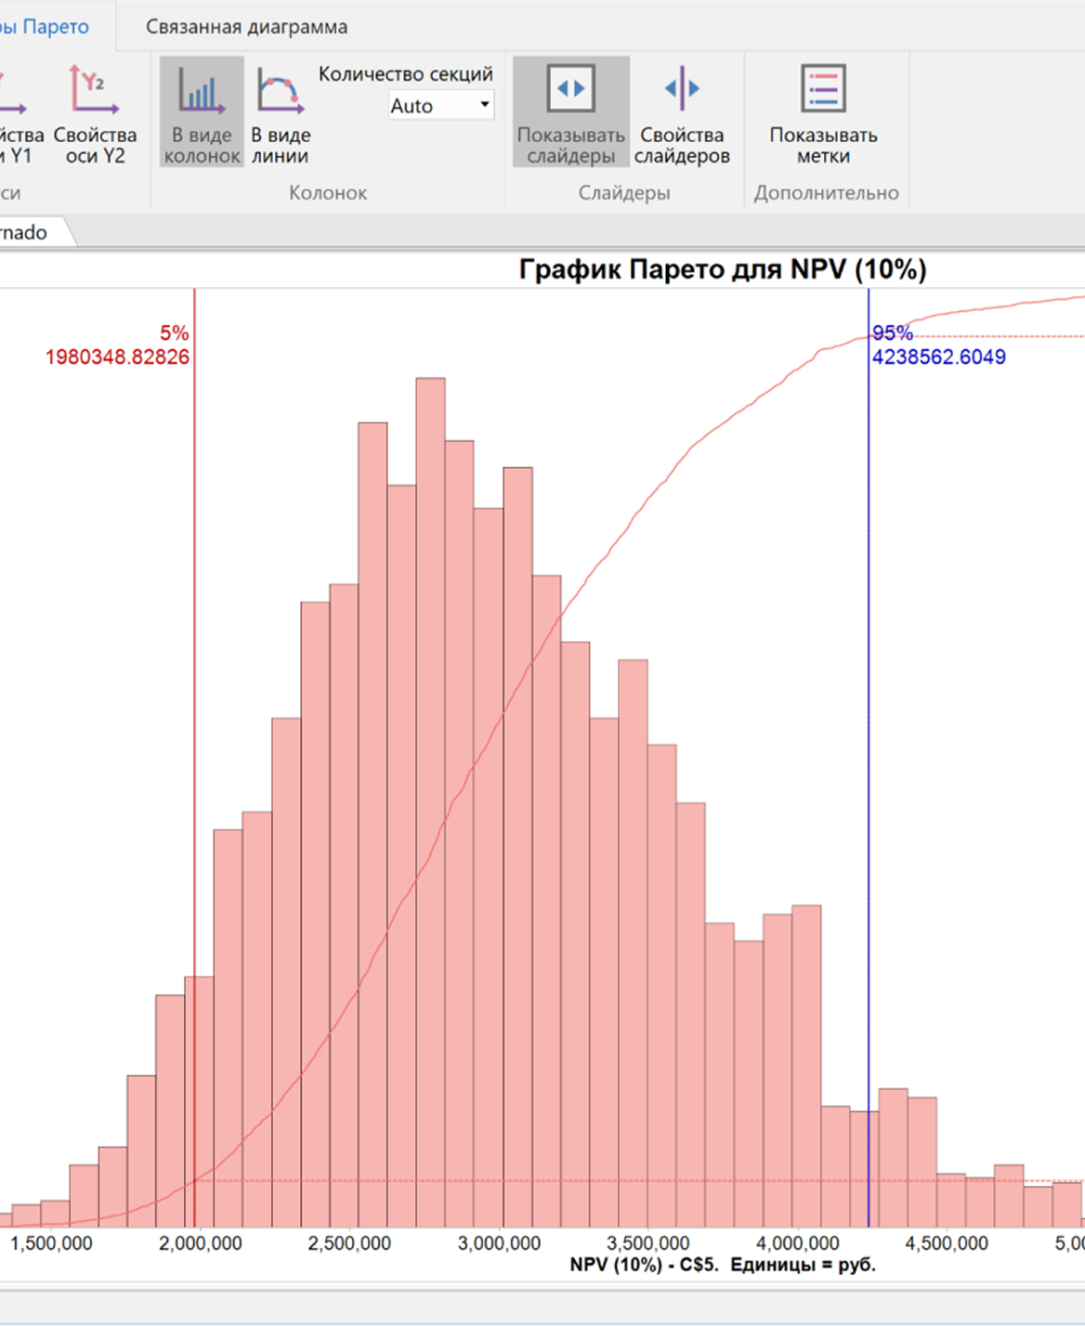Switch to the Связанная диаграмма tab
The width and height of the screenshot is (1085, 1326).
point(246,27)
